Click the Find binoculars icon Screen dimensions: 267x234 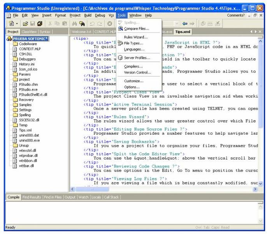click(x=74, y=23)
